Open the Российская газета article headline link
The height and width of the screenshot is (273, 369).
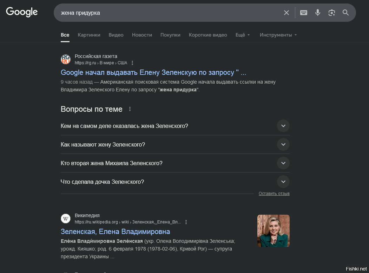pyautogui.click(x=153, y=72)
